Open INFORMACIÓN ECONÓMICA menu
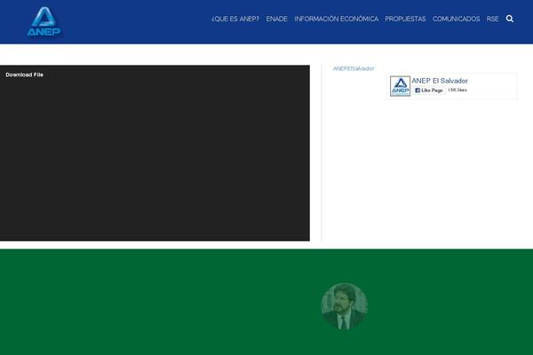This screenshot has height=355, width=533. pyautogui.click(x=336, y=19)
